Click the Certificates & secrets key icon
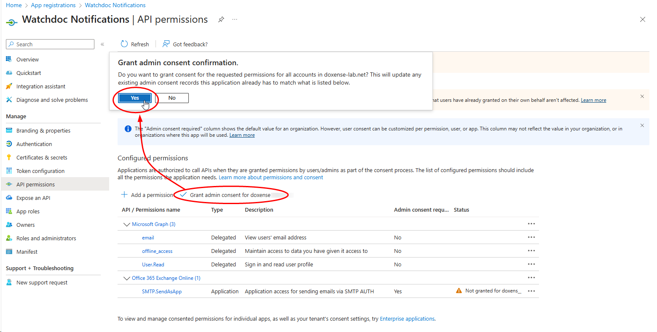Image resolution: width=657 pixels, height=332 pixels. (9, 157)
